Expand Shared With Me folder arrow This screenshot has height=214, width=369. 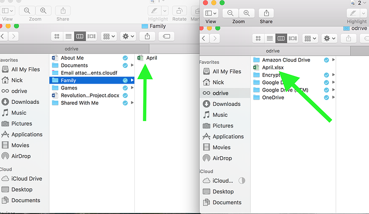coord(132,103)
